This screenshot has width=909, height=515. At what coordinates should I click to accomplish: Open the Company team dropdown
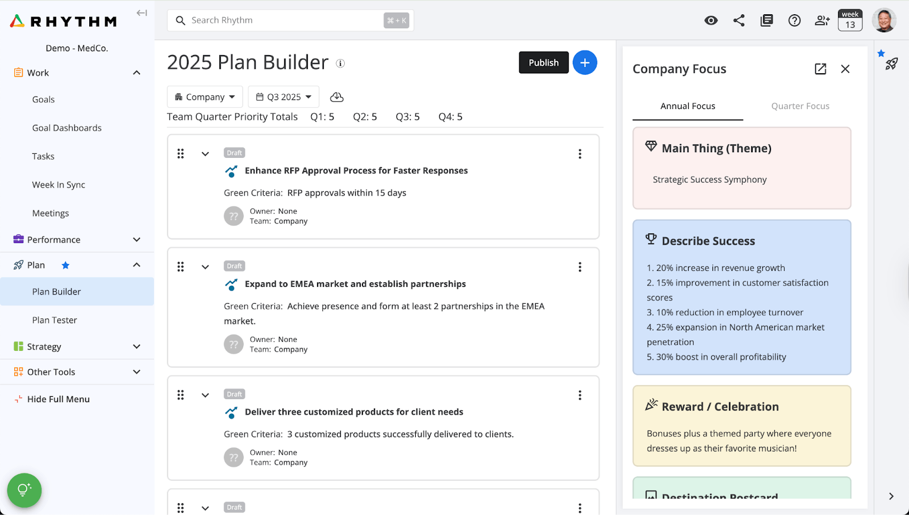click(x=205, y=97)
